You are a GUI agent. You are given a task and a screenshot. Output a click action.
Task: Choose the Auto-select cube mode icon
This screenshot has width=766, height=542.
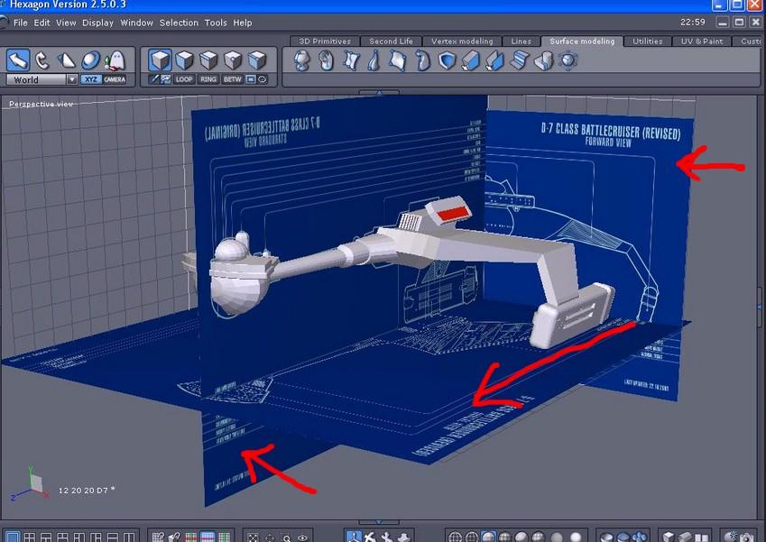tap(257, 60)
